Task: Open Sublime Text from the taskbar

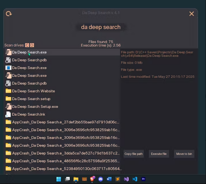Action: 117,179
